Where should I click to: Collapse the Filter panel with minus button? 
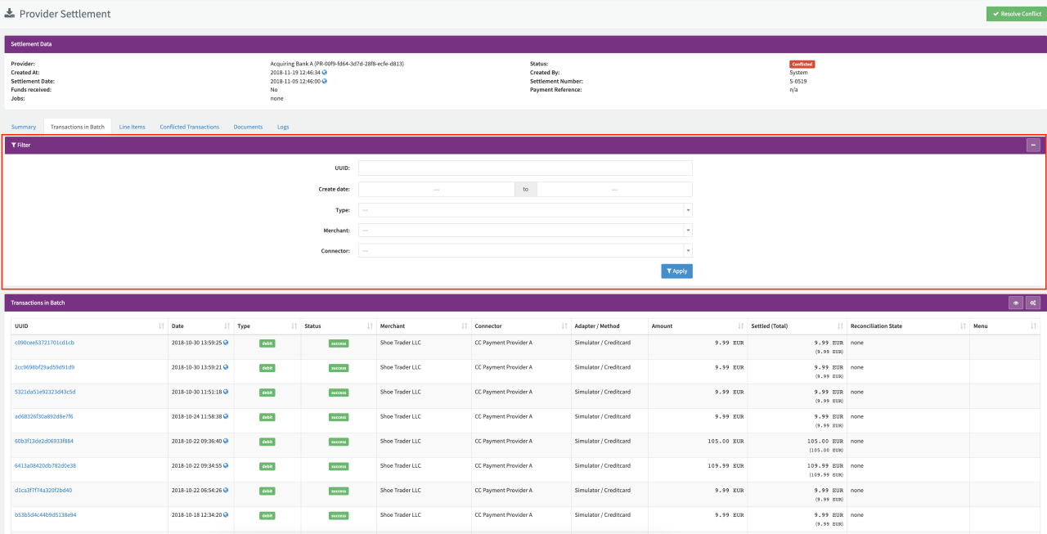(1033, 145)
